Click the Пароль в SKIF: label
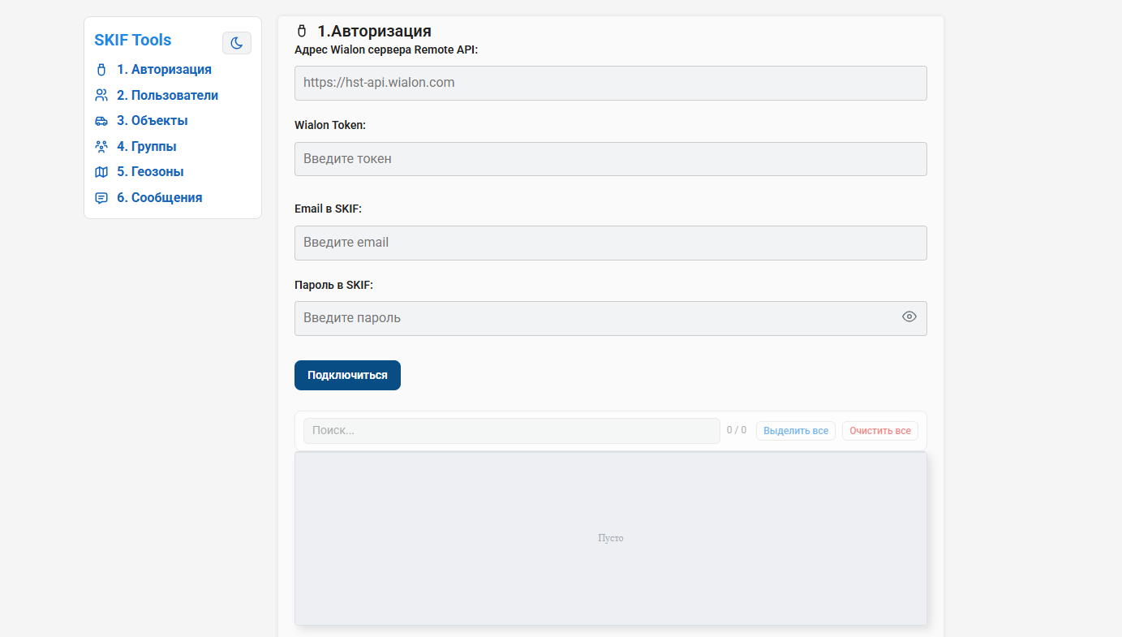1122x637 pixels. pyautogui.click(x=333, y=285)
